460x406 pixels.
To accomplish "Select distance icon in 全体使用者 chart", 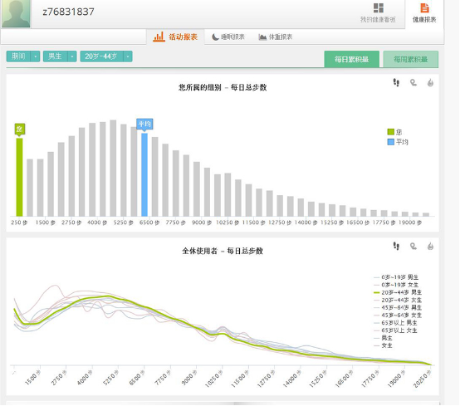I will [x=414, y=246].
